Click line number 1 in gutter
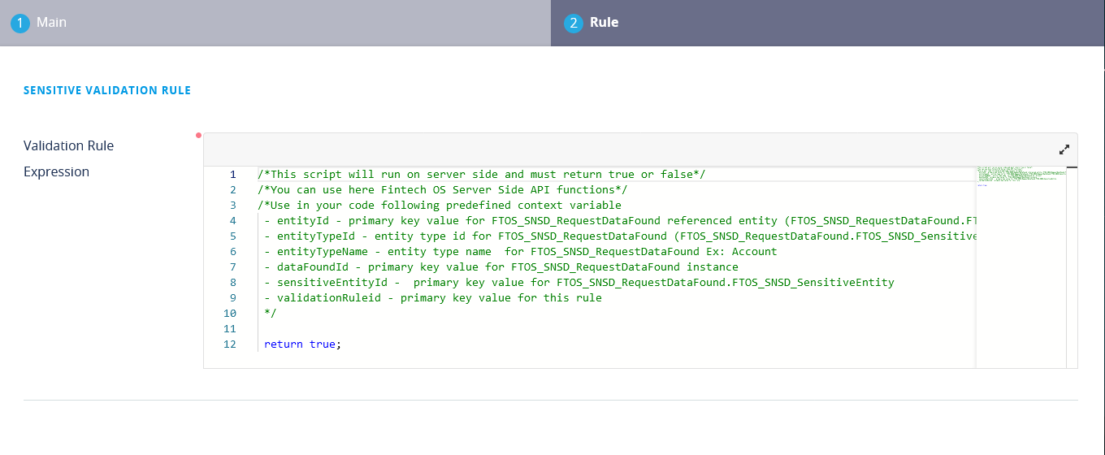1105x455 pixels. click(x=232, y=175)
